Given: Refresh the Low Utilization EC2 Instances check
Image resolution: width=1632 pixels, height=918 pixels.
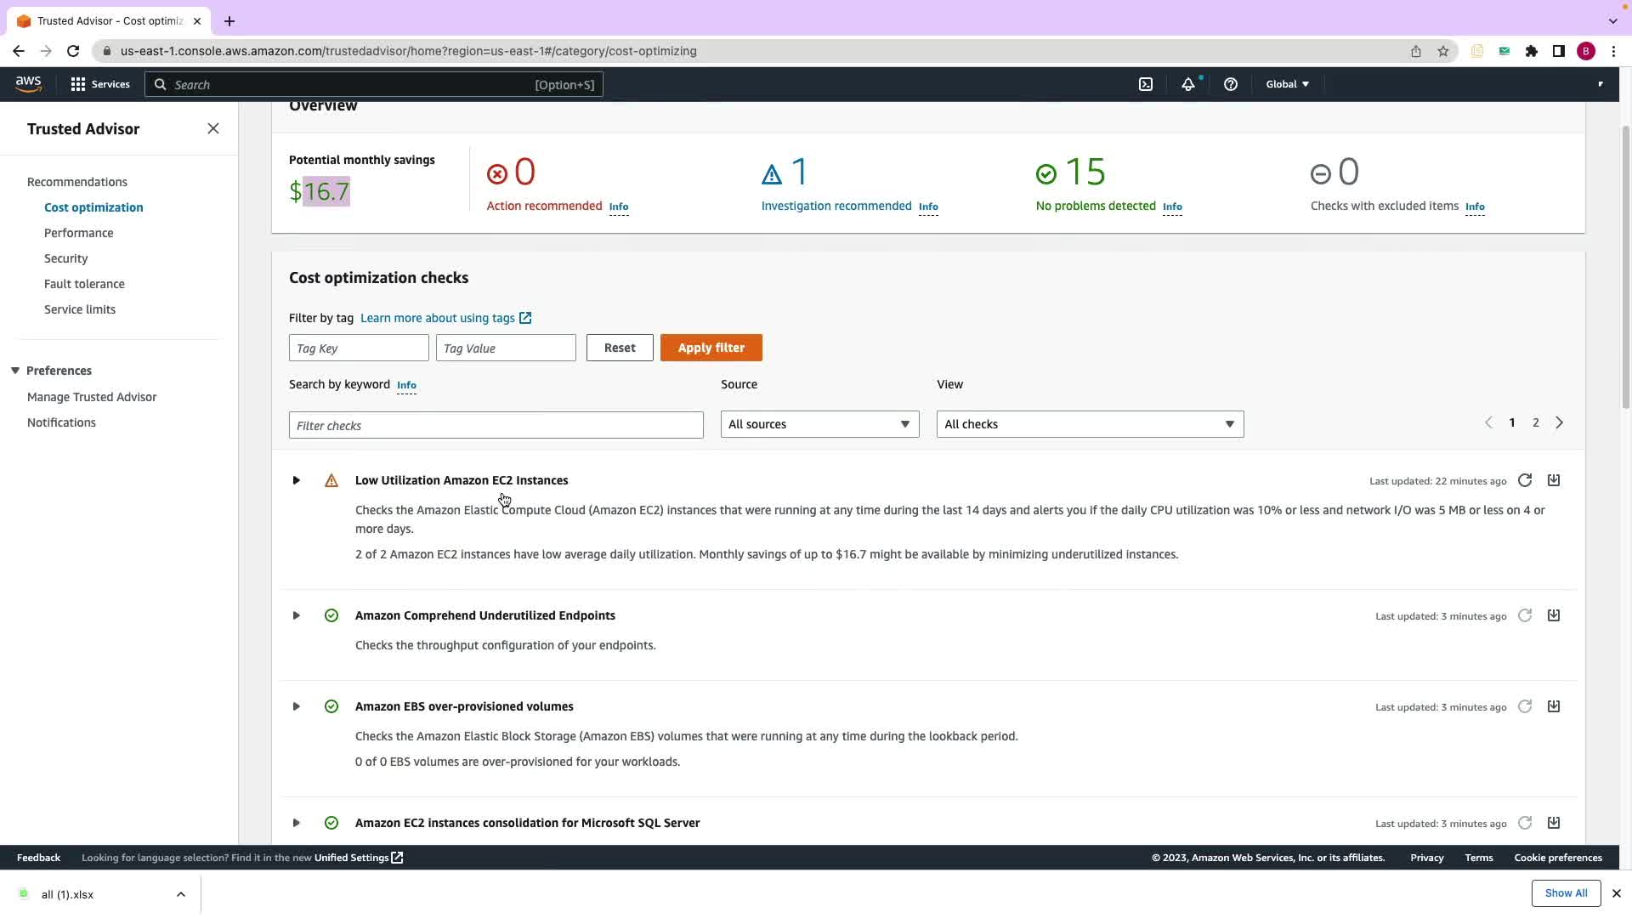Looking at the screenshot, I should 1525,480.
